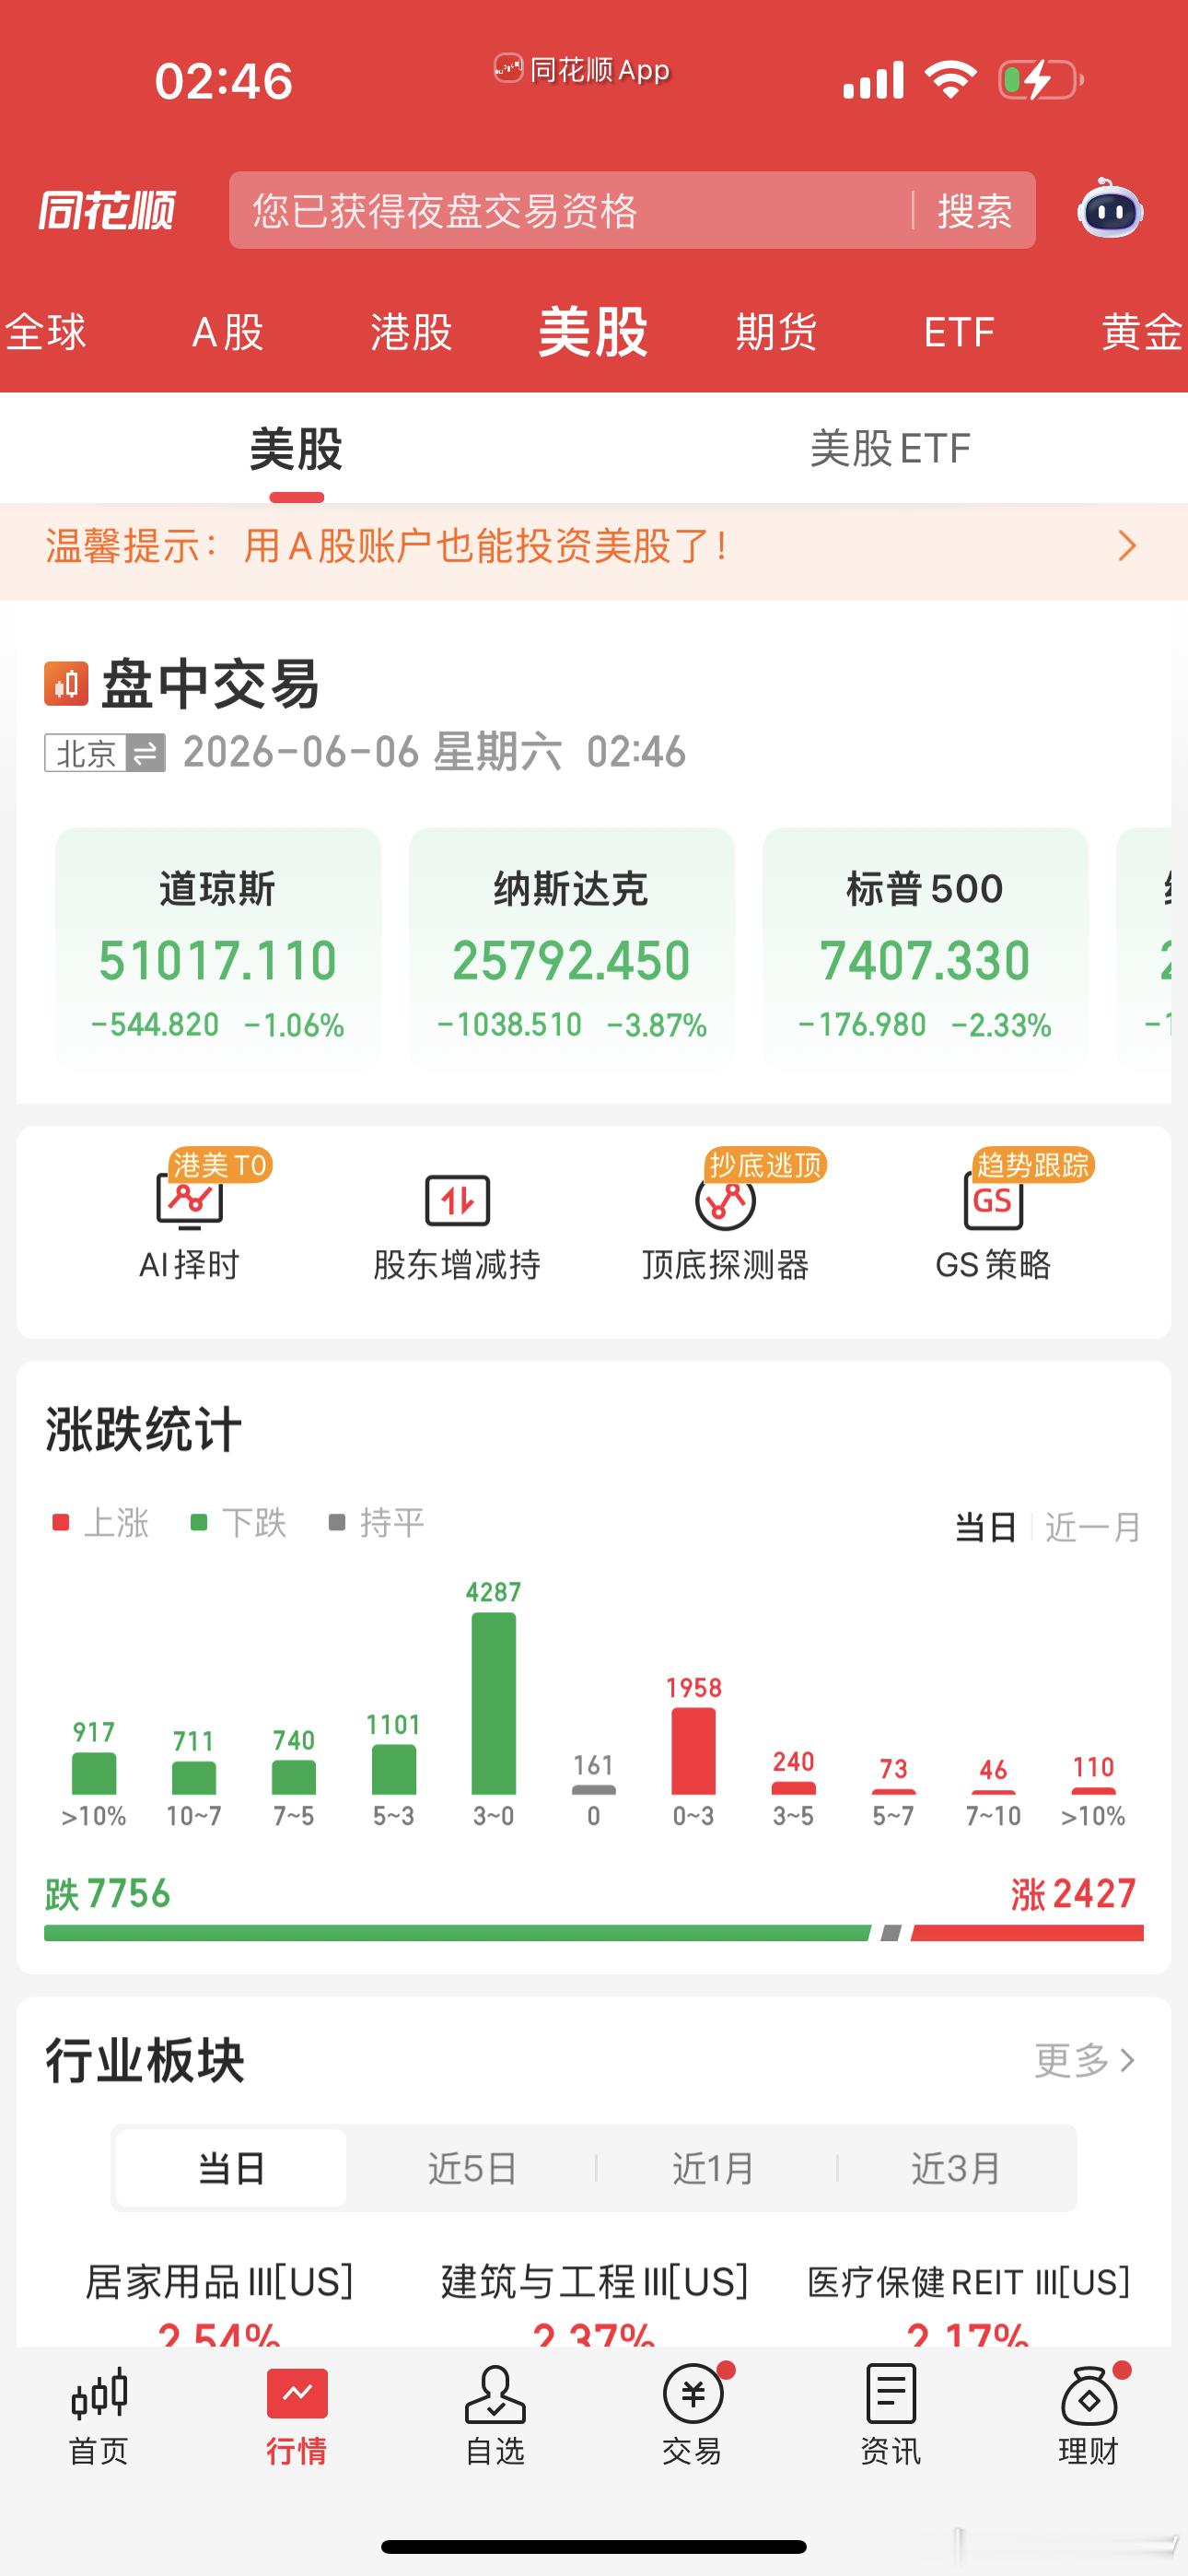Open 自选 in bottom navigation
Screen dimensions: 1188x2576
click(495, 2416)
